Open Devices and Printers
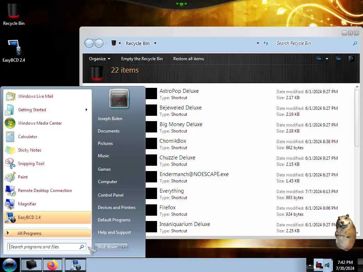Viewport: 363px width, 272px height. pyautogui.click(x=117, y=208)
